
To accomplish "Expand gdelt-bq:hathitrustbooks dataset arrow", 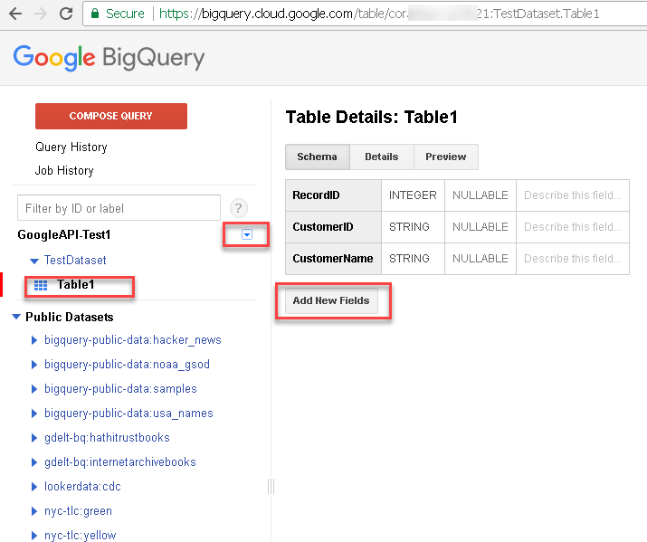I will pos(34,438).
